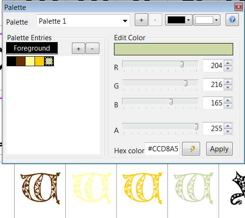This screenshot has width=245, height=218.
Task: Select the black glyph thumbnail at right
Action: tap(238, 188)
